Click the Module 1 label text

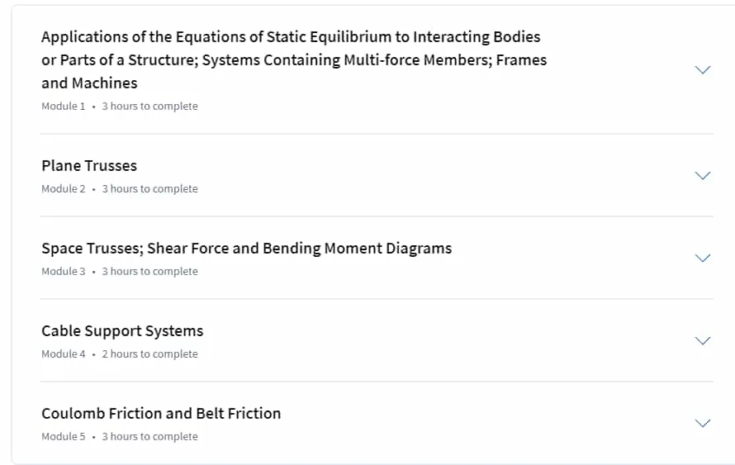pyautogui.click(x=64, y=107)
